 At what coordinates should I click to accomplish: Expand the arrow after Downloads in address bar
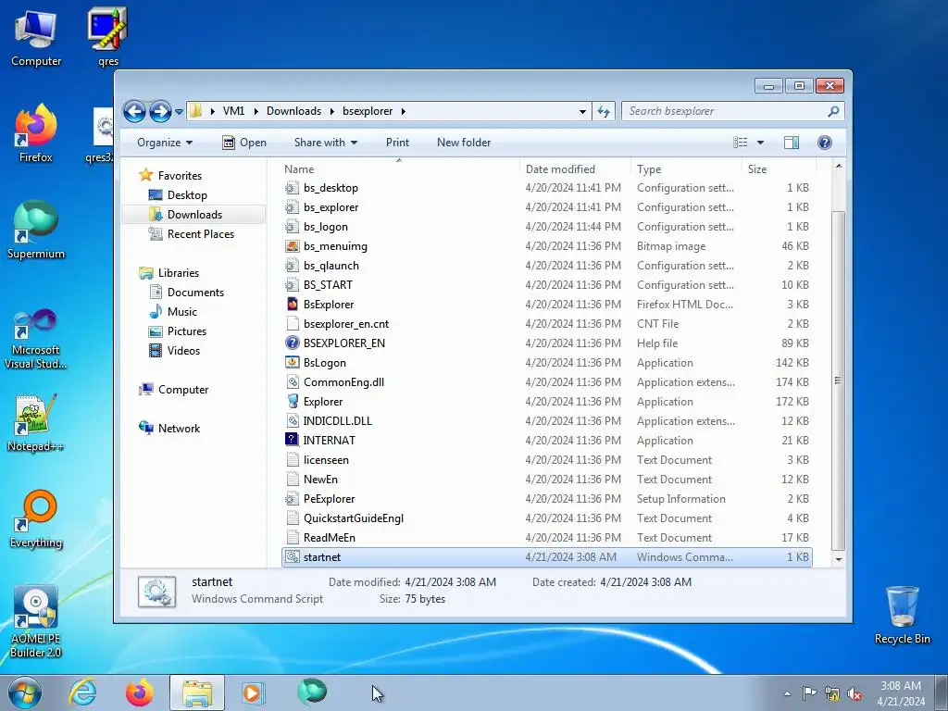point(332,111)
